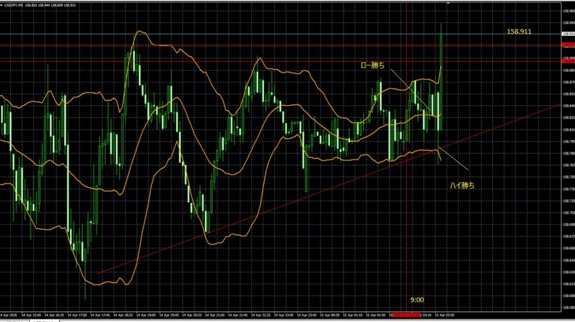Switch to the first chart tab at bottom
575x322 pixels.
[14, 321]
